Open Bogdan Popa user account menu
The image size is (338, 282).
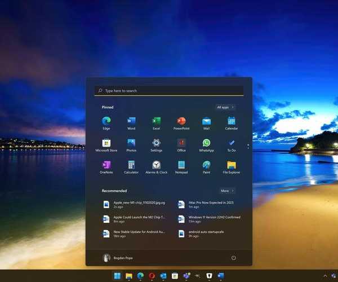click(118, 258)
